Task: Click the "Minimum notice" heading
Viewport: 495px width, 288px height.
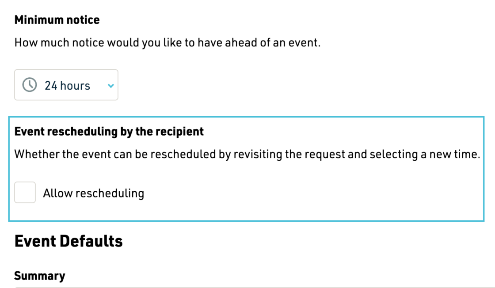Action: 57,20
